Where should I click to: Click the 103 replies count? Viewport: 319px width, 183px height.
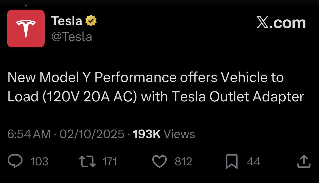pos(39,161)
